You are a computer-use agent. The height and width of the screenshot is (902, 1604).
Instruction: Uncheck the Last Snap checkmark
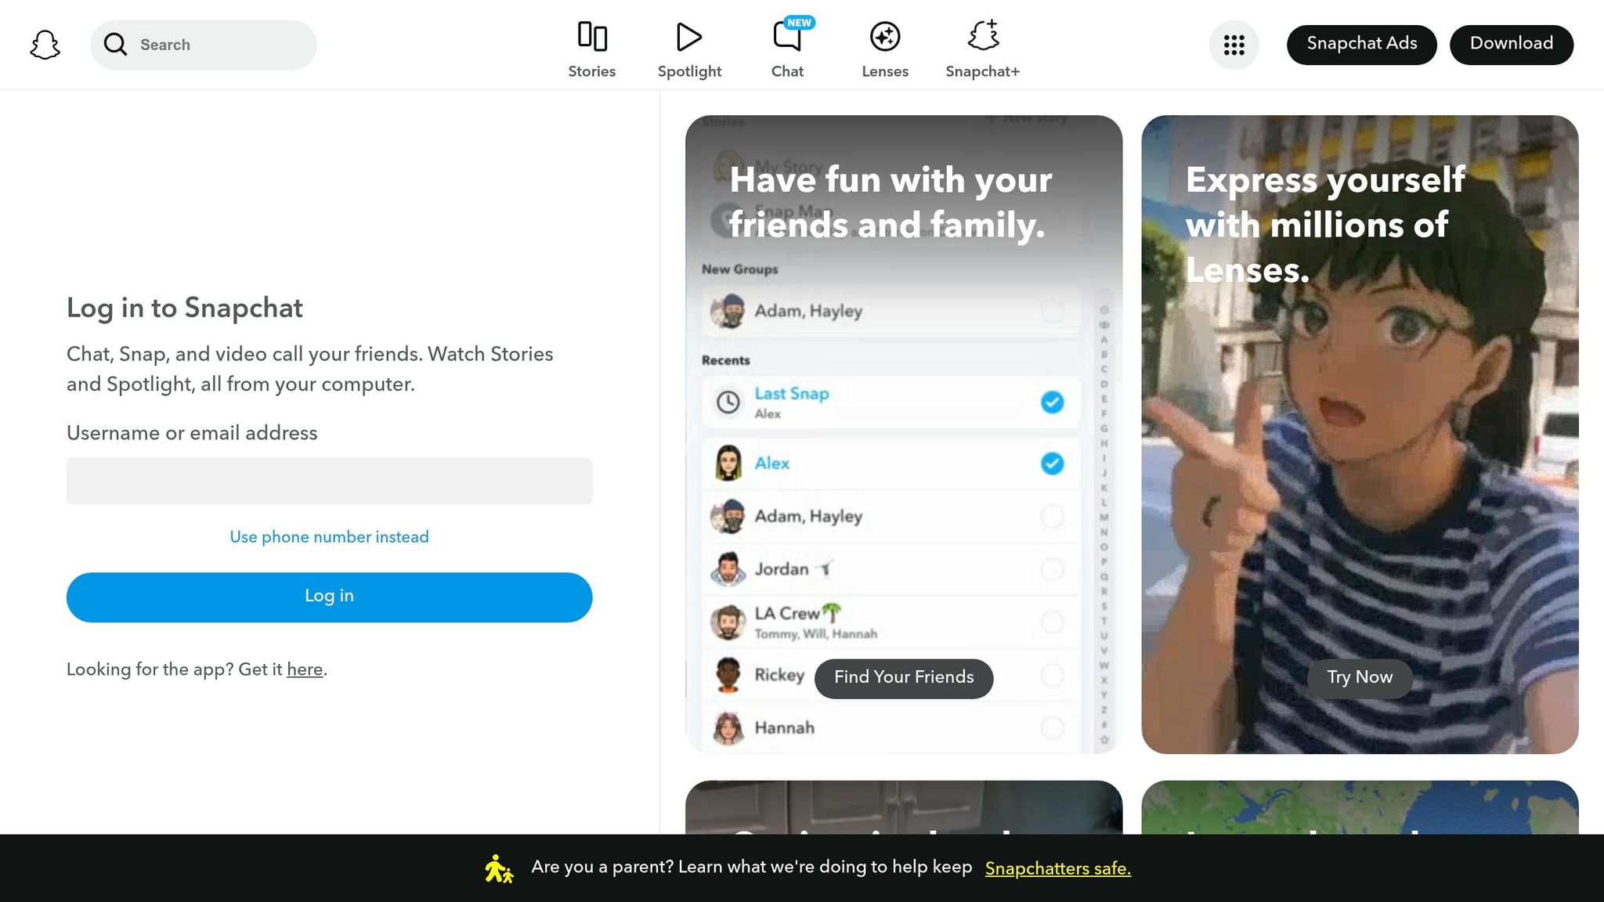click(1052, 402)
